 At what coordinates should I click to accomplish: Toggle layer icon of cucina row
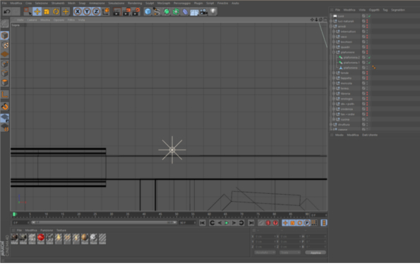(x=364, y=119)
